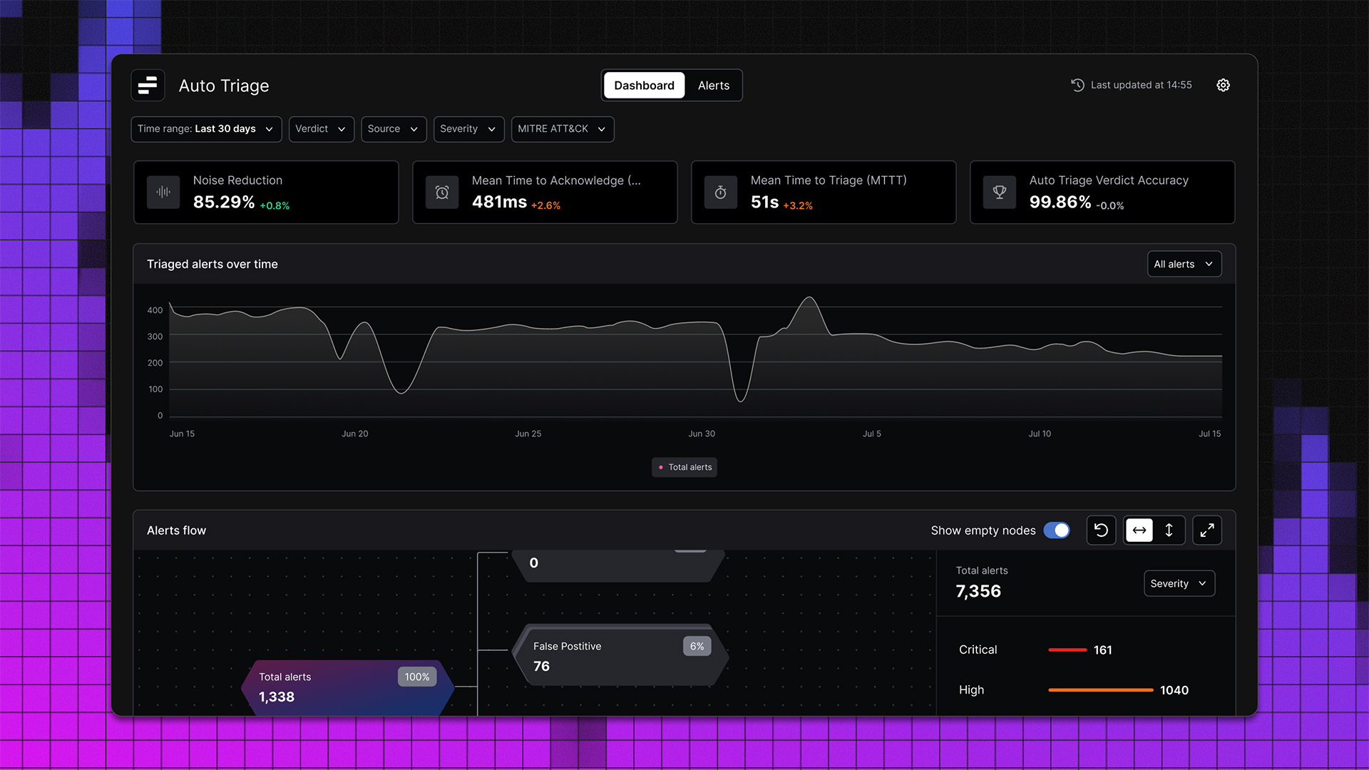Image resolution: width=1369 pixels, height=770 pixels.
Task: Click the Alerts flow heading
Action: (176, 530)
